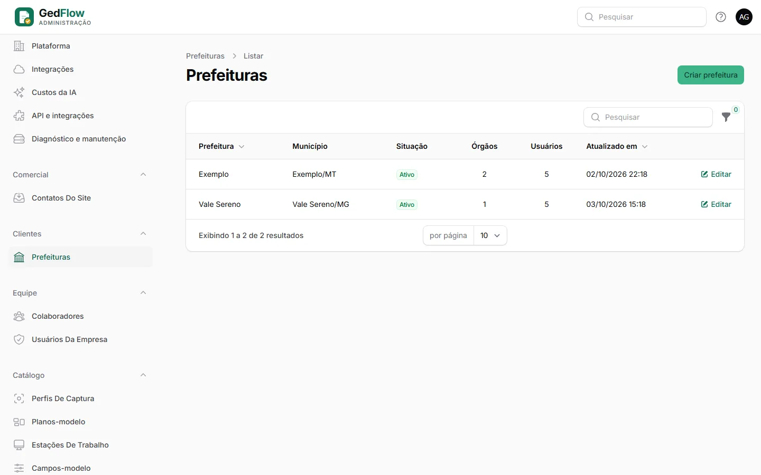The height and width of the screenshot is (475, 761).
Task: Click the Usuários Da Empresa shield icon
Action: (19, 339)
